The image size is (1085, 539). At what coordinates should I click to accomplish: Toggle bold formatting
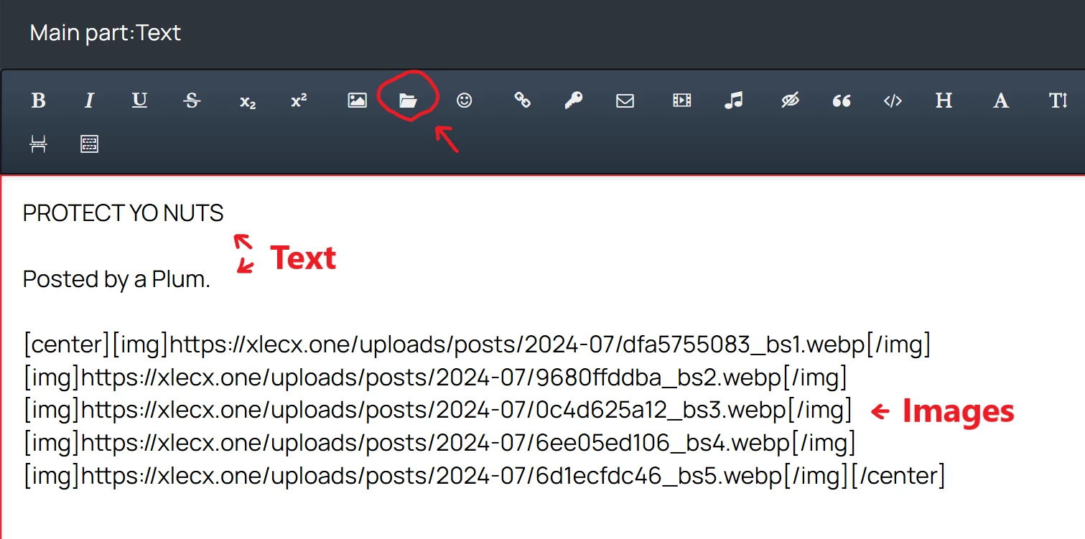pyautogui.click(x=39, y=100)
